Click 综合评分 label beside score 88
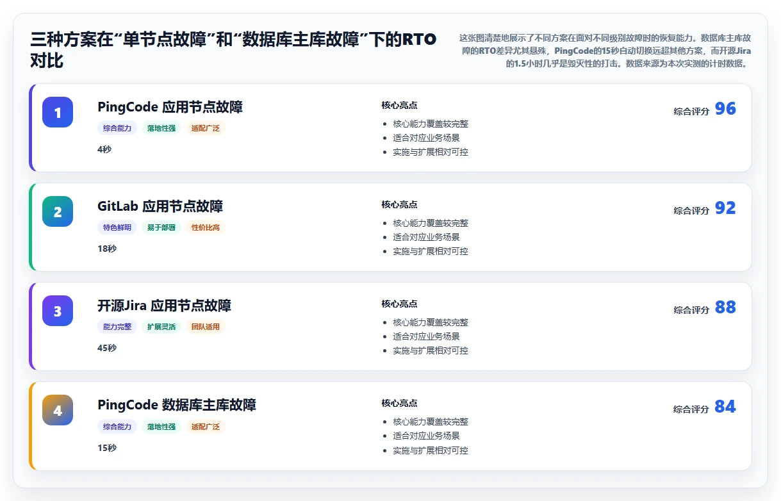Screen dimensions: 781x501 (x=691, y=310)
